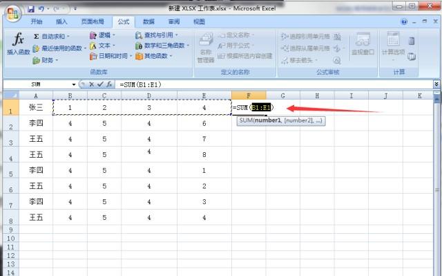Screen dimensions: 442x276
Task: Click 追踪引用单元格
Action: [x=305, y=37]
